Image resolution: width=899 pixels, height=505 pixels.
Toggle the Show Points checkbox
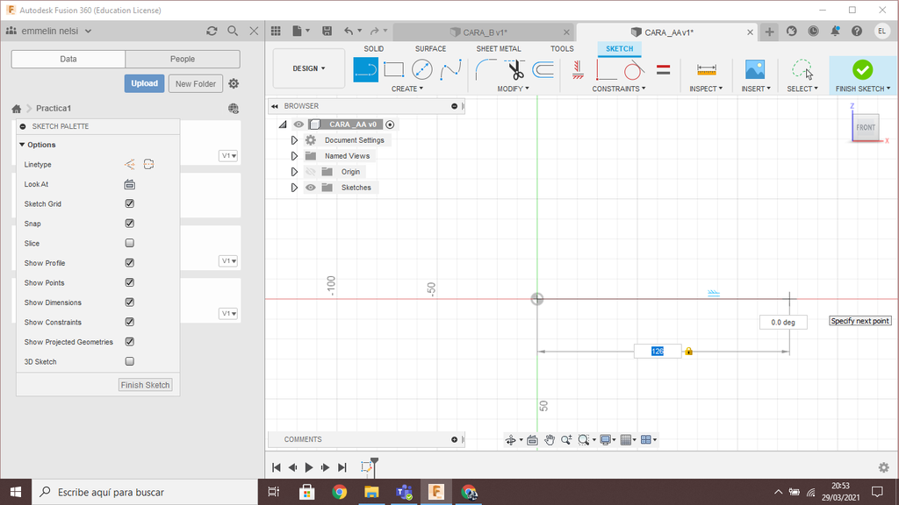pos(130,282)
